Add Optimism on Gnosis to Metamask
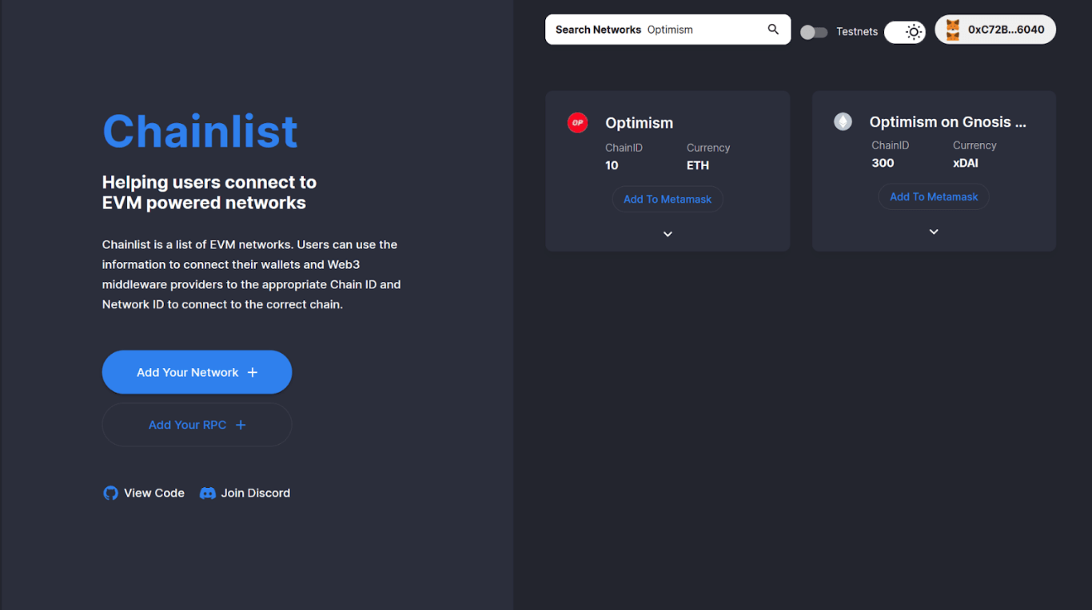This screenshot has width=1092, height=610. [934, 197]
